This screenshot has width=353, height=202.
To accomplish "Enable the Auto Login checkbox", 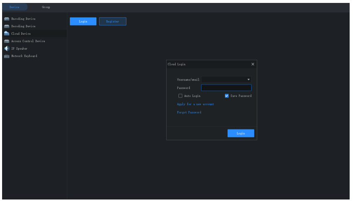I will click(x=180, y=96).
